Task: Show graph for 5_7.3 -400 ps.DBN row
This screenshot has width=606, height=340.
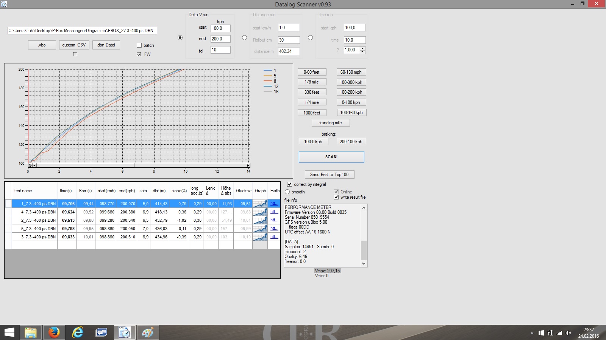Action: pos(260,229)
